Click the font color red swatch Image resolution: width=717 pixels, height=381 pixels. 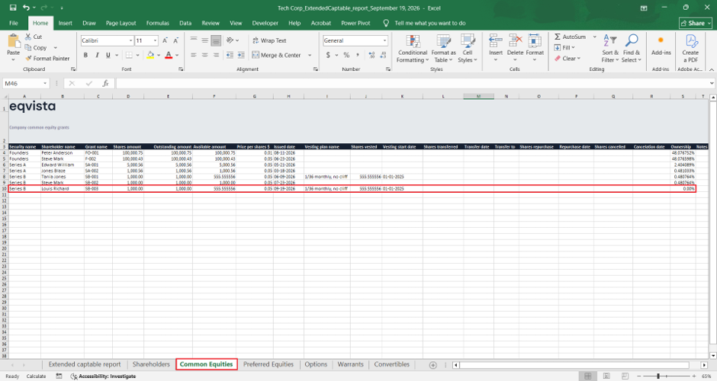point(169,55)
